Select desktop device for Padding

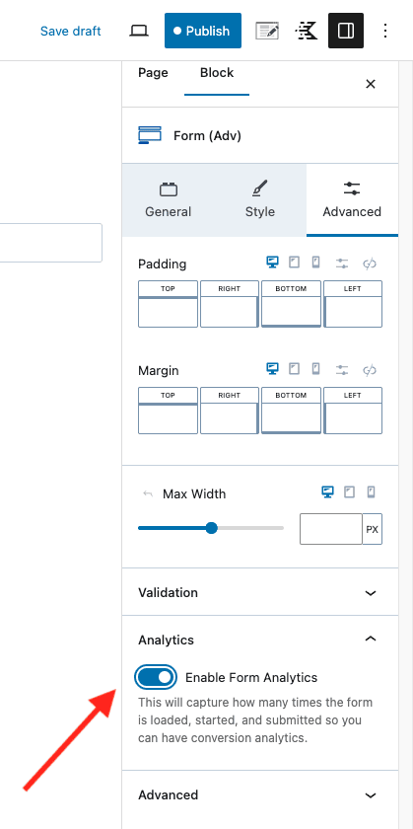(272, 263)
